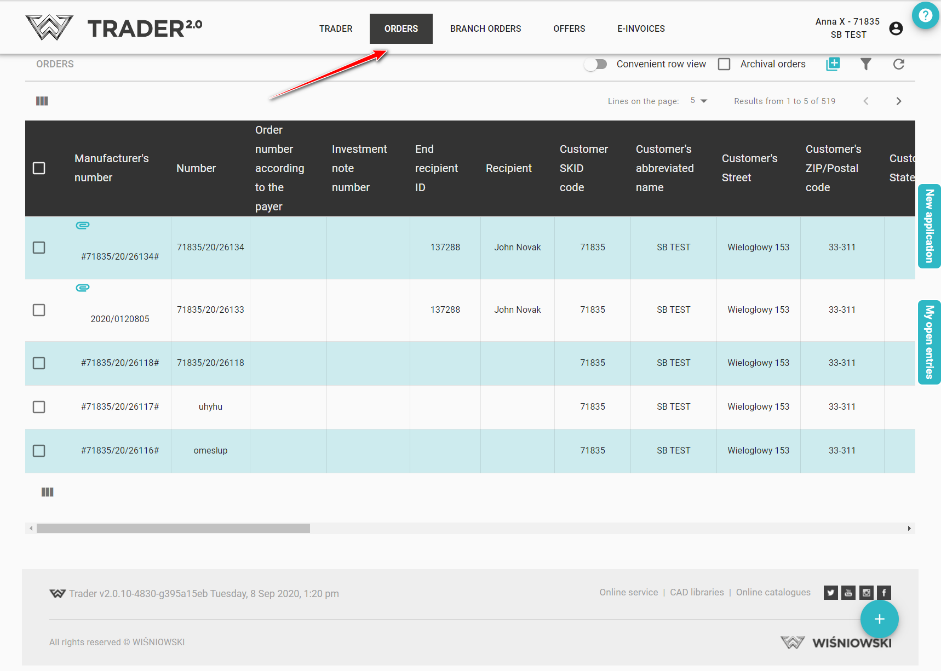Open the CAD libraries link
The image size is (941, 671).
coord(697,592)
